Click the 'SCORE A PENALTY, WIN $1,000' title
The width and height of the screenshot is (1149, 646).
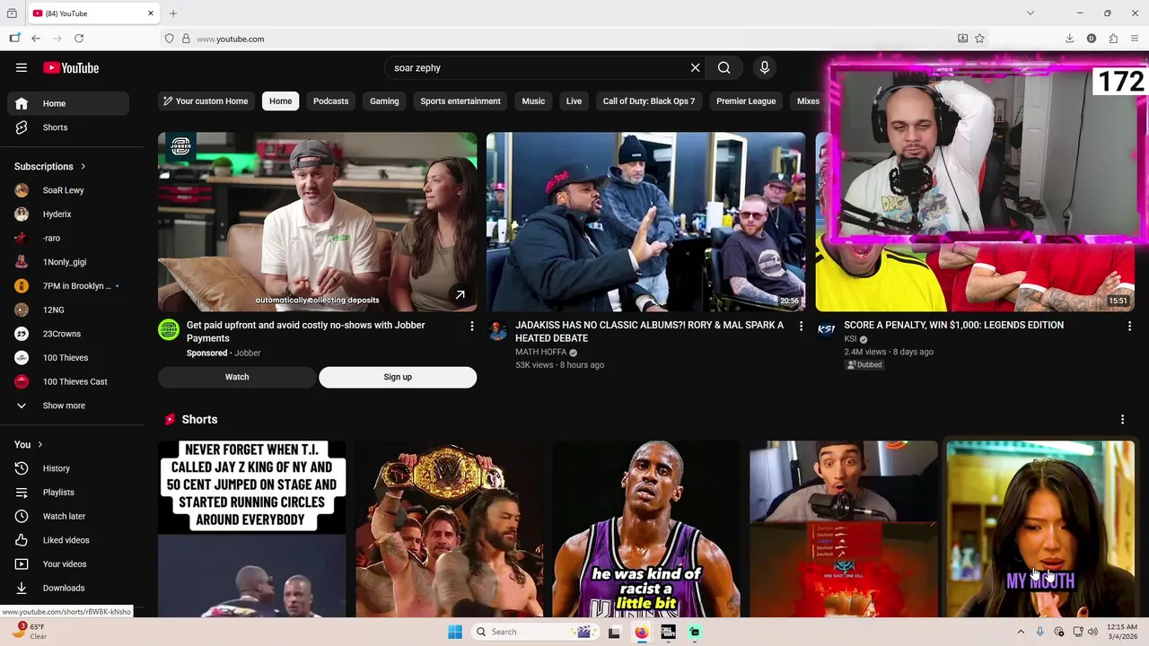point(953,325)
